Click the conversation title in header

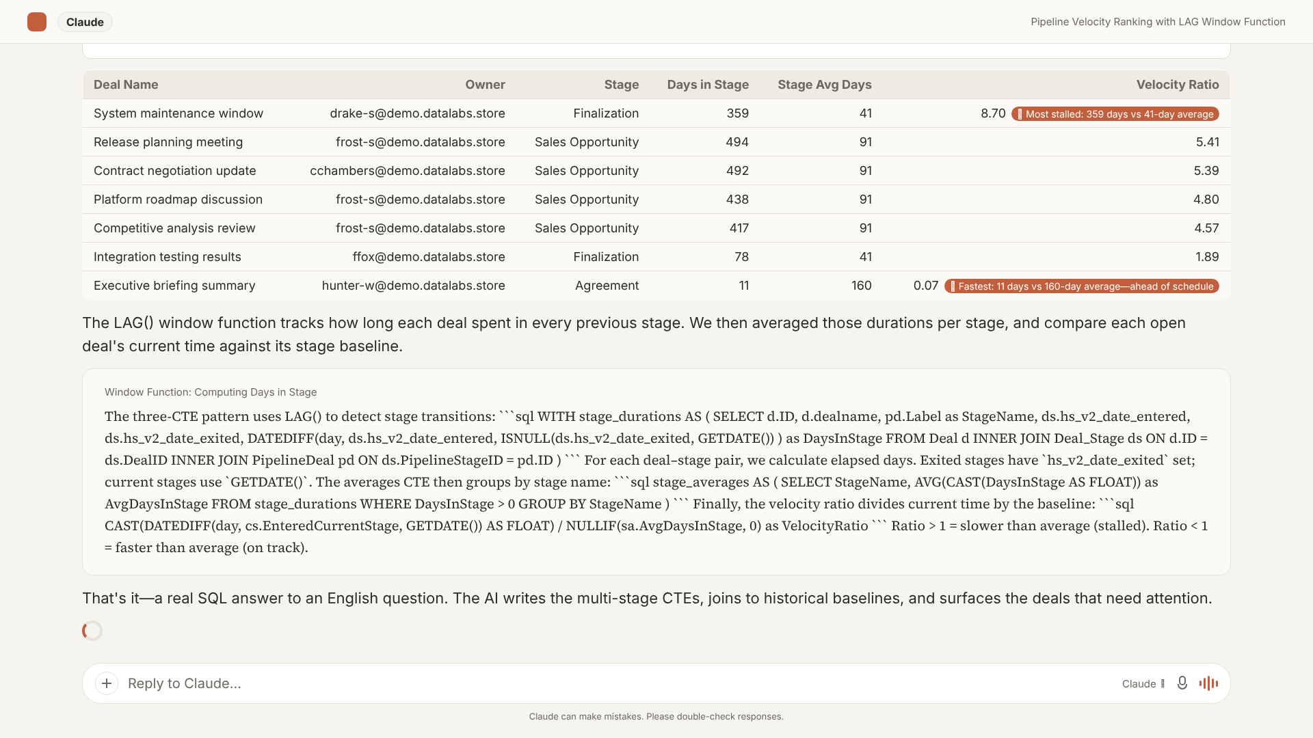click(1158, 22)
